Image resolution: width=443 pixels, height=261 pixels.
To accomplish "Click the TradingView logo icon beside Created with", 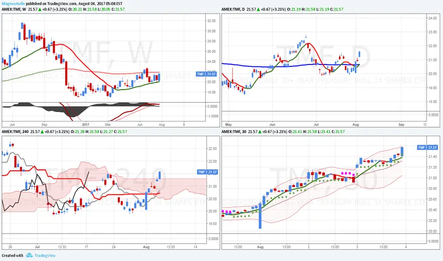I will 29,255.
